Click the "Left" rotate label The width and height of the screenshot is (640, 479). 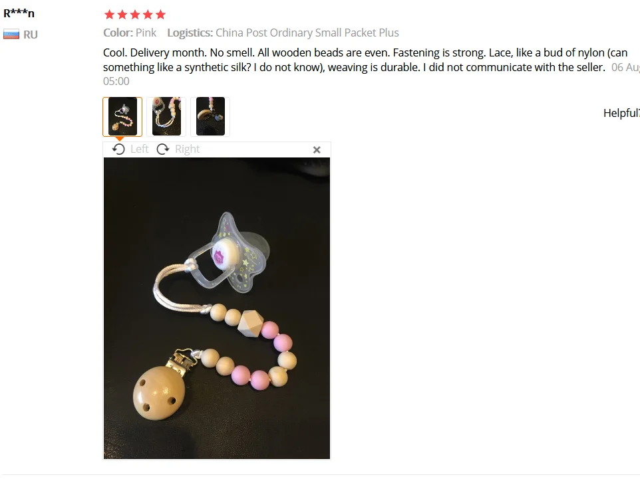click(139, 149)
